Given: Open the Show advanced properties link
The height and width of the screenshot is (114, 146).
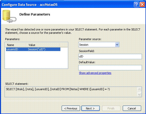Looking at the screenshot, I should pyautogui.click(x=95, y=73).
